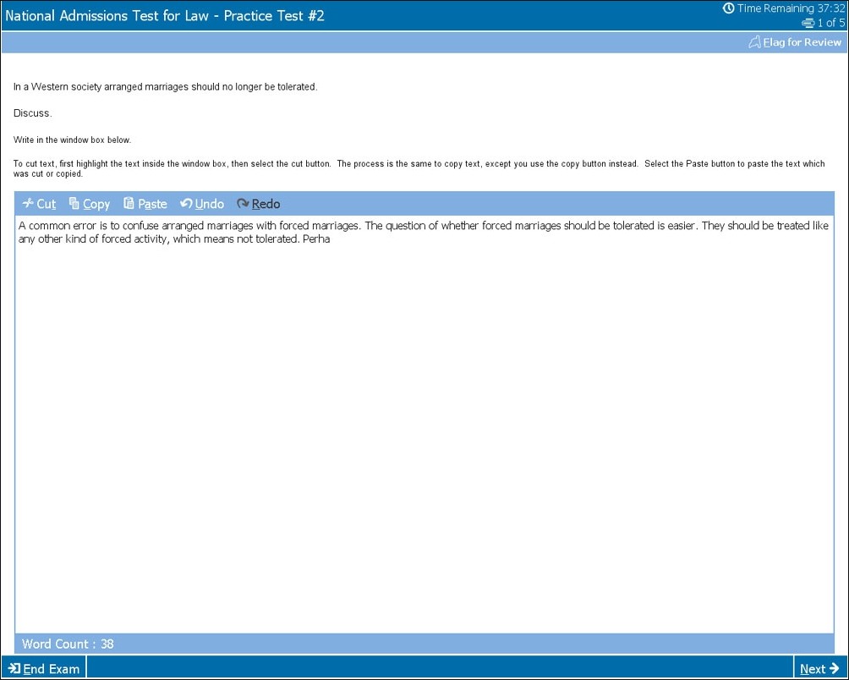
Task: Click the Flag for Review flag icon
Action: point(755,42)
